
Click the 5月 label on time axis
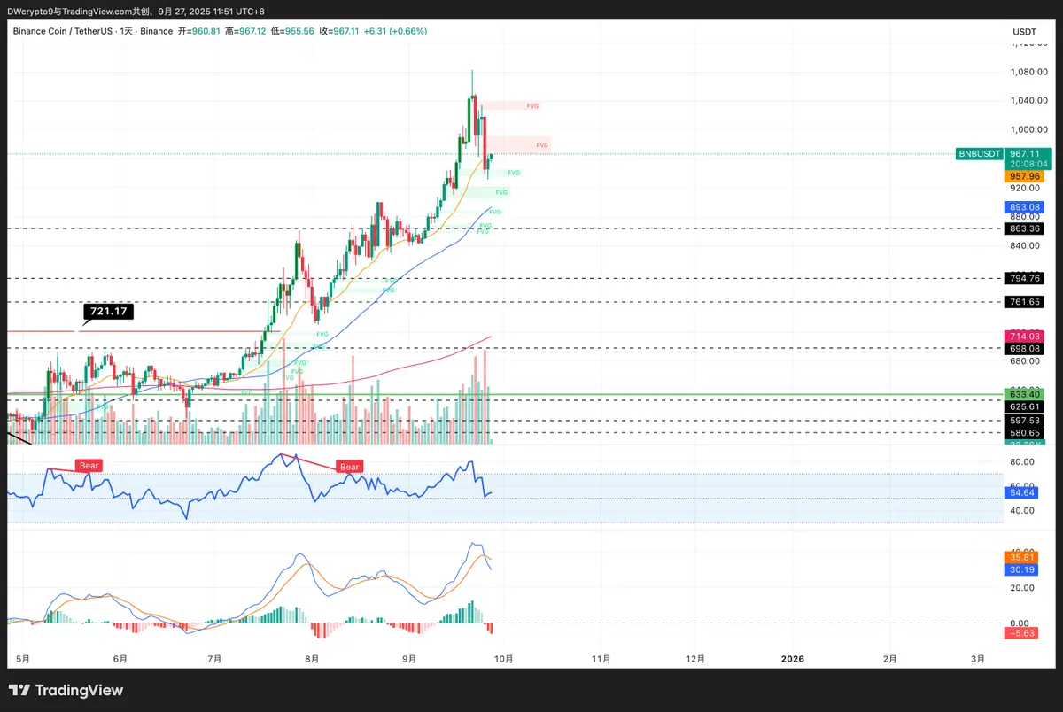pos(24,659)
